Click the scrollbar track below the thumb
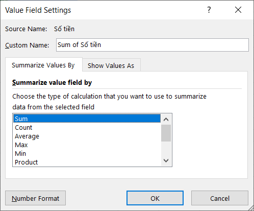Viewport: 254px width, 211px height. coord(166,149)
